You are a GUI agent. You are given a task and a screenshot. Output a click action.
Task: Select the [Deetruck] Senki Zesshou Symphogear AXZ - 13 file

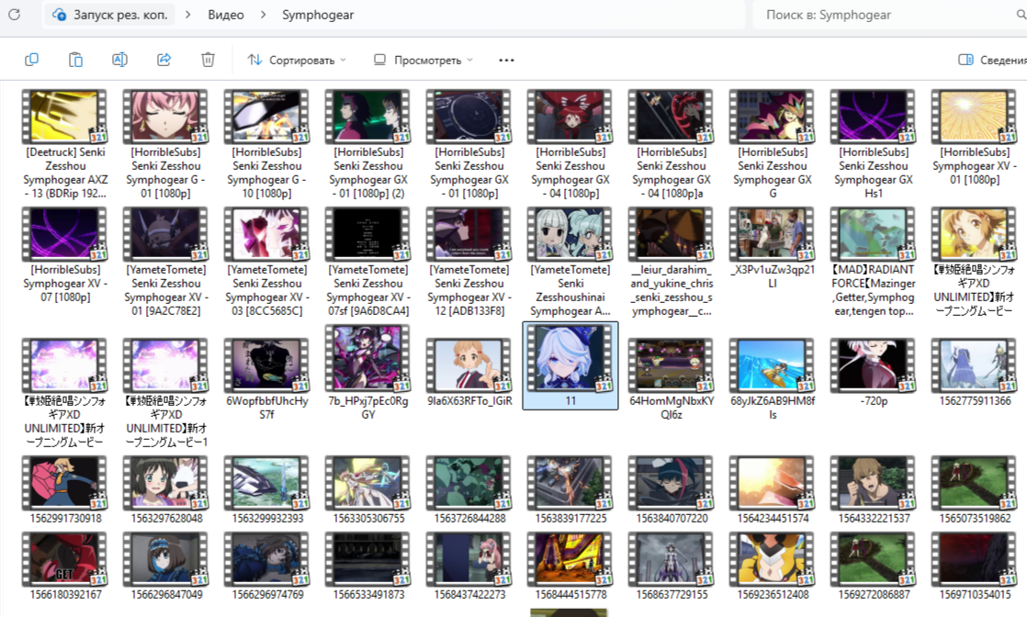[x=65, y=145]
